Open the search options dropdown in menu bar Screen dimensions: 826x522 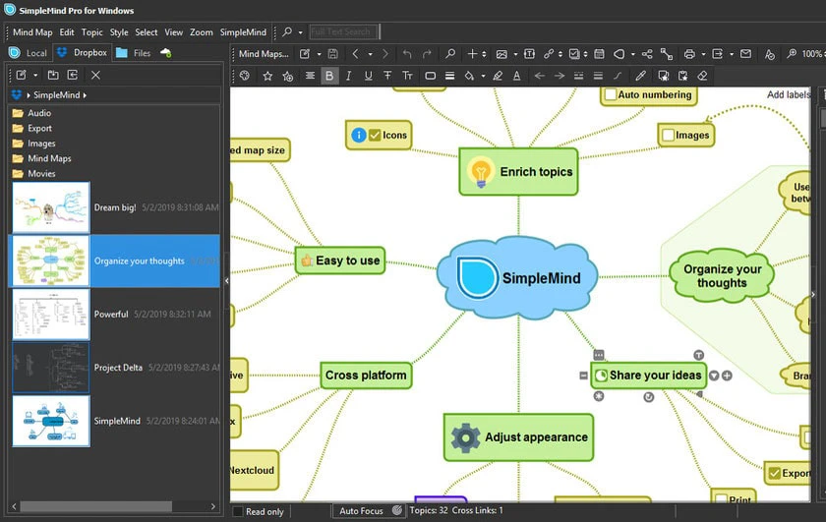coord(300,32)
